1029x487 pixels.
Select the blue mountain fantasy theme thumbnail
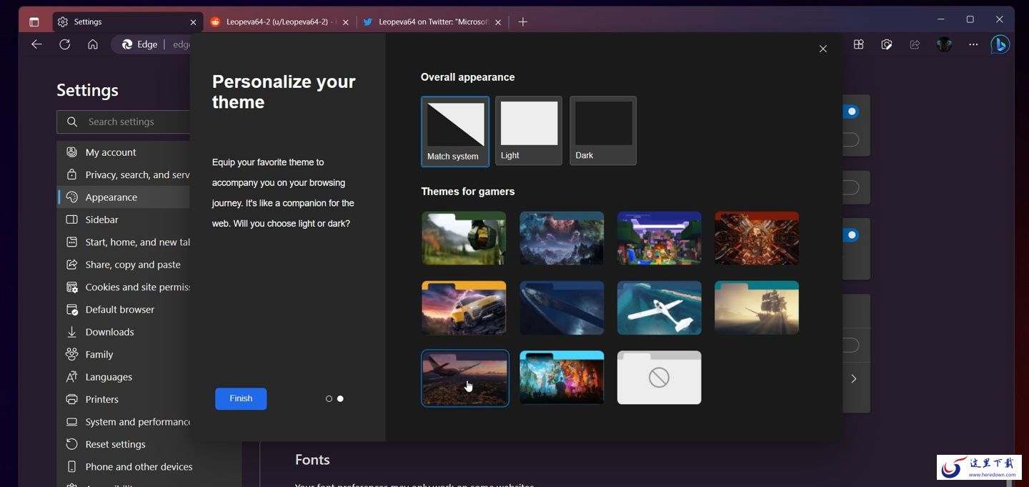pos(562,238)
